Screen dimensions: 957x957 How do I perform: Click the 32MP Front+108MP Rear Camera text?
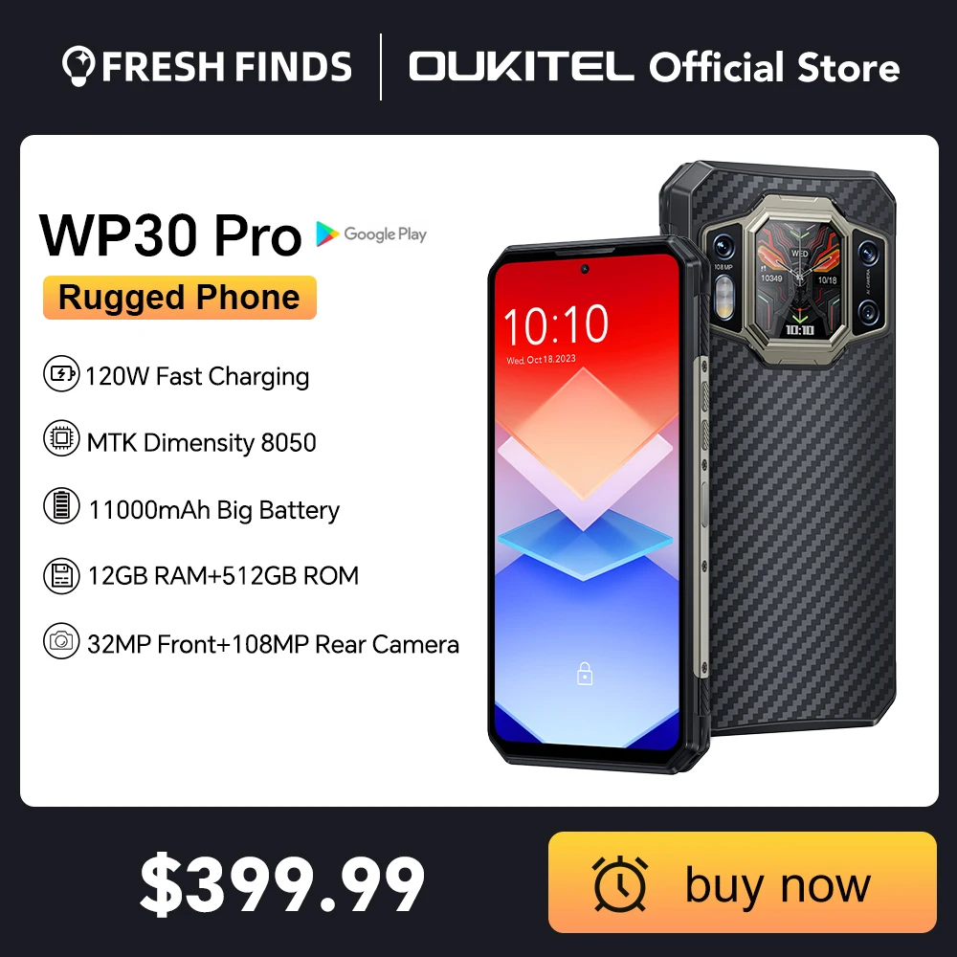pos(273,644)
